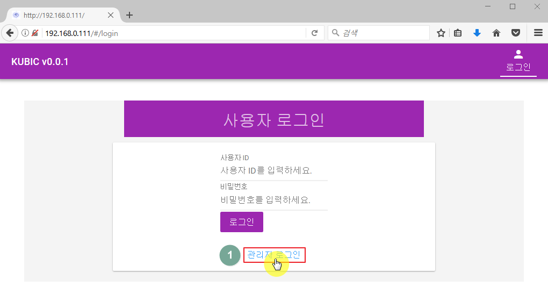Open the site information icon
This screenshot has height=287, width=548.
[25, 33]
